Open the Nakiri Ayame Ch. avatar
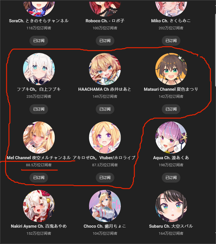The width and height of the screenshot is (216, 244). click(x=39, y=206)
